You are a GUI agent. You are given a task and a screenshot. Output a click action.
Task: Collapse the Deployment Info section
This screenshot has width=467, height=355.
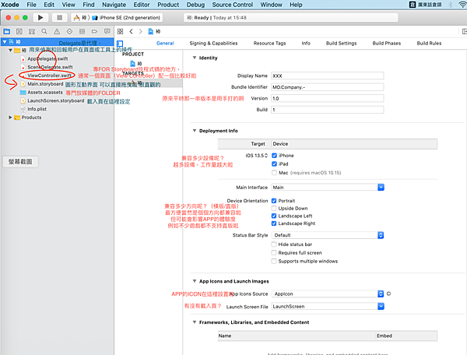(195, 131)
